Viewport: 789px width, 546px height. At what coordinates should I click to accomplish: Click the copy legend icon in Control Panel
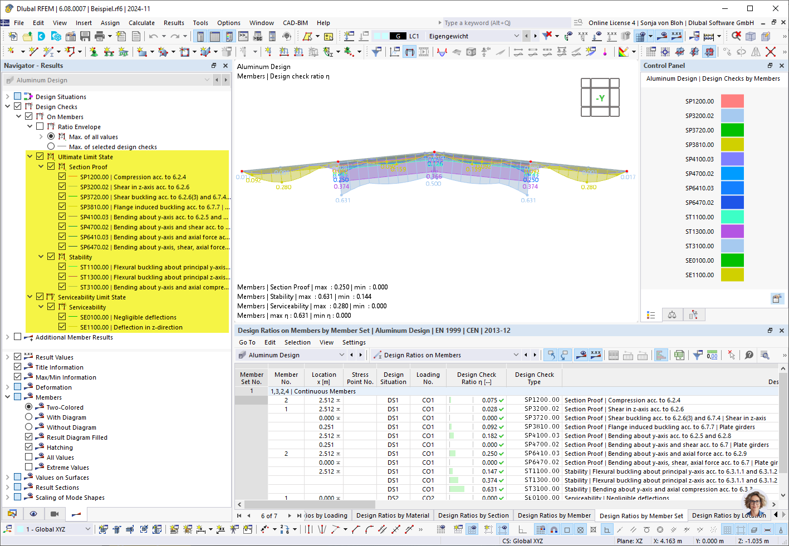(777, 298)
